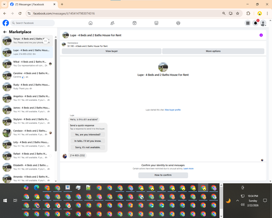Open Mikal conversation in list
Viewport: 272px width, 218px height.
coord(27,64)
